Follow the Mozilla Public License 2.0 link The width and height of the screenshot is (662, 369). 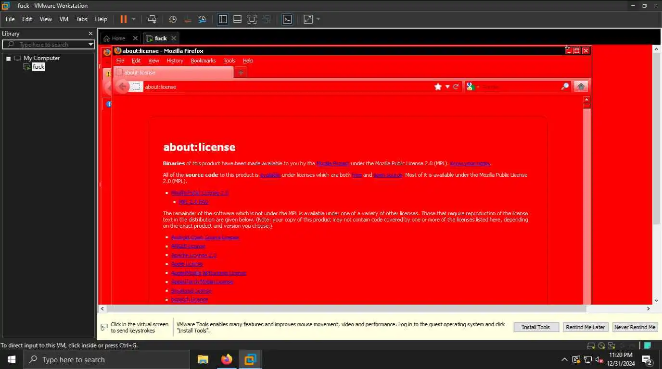tap(200, 193)
